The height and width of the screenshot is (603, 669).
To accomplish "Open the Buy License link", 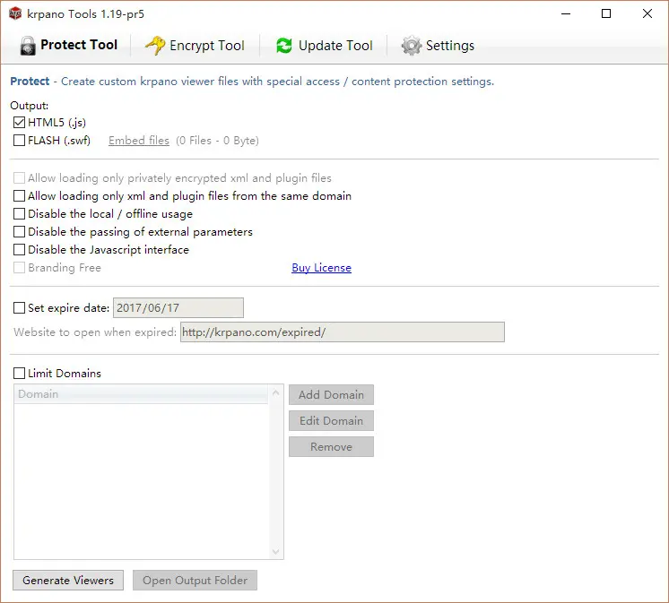I will pyautogui.click(x=321, y=268).
